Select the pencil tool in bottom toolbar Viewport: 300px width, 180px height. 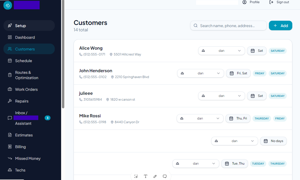click(155, 176)
